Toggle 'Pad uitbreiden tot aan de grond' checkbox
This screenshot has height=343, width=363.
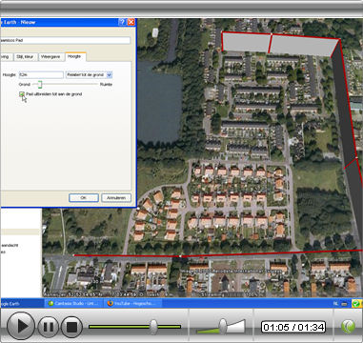[22, 94]
